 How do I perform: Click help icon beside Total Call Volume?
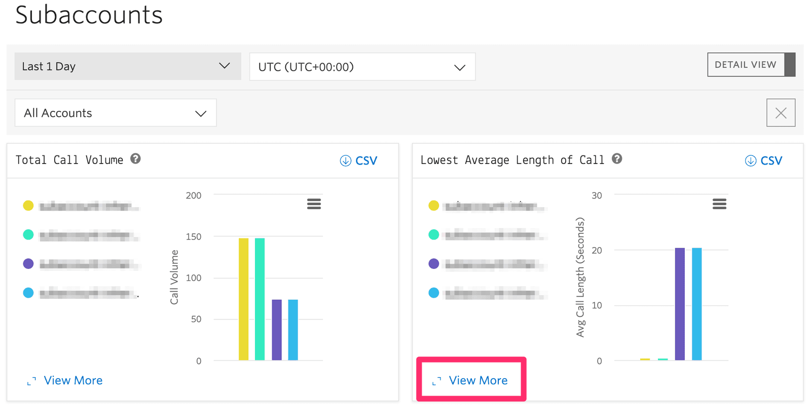(135, 159)
